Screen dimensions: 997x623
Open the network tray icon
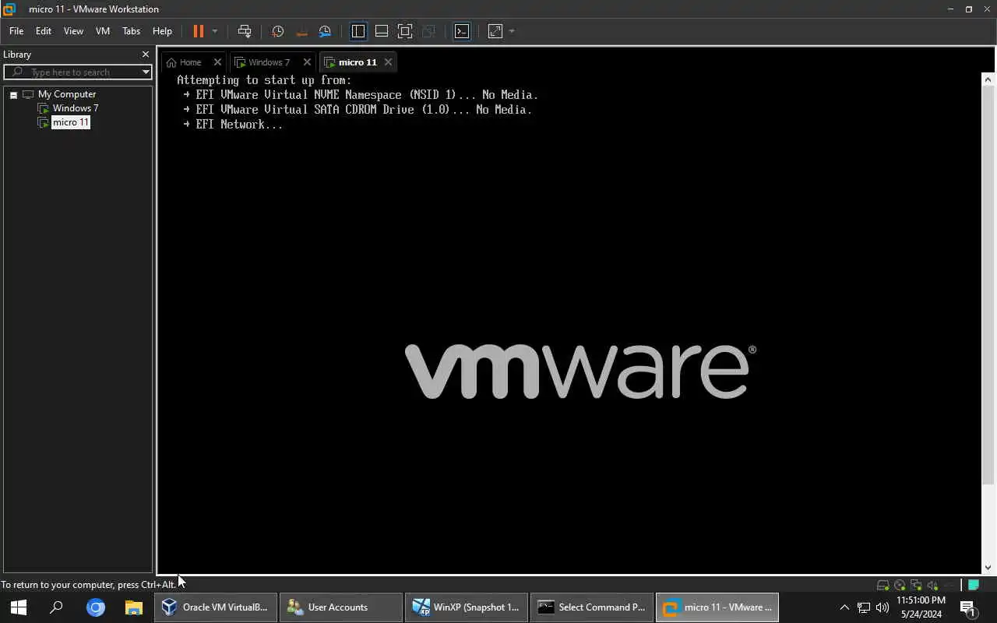click(x=864, y=607)
